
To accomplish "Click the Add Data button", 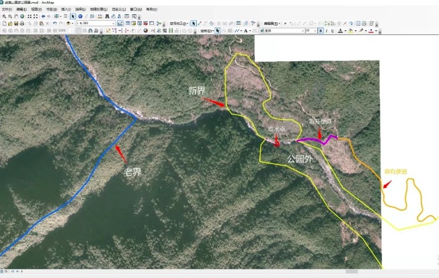I will (69, 24).
